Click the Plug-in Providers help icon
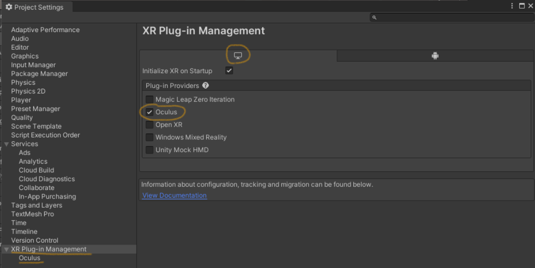Screen dimensions: 535x268 pyautogui.click(x=205, y=86)
